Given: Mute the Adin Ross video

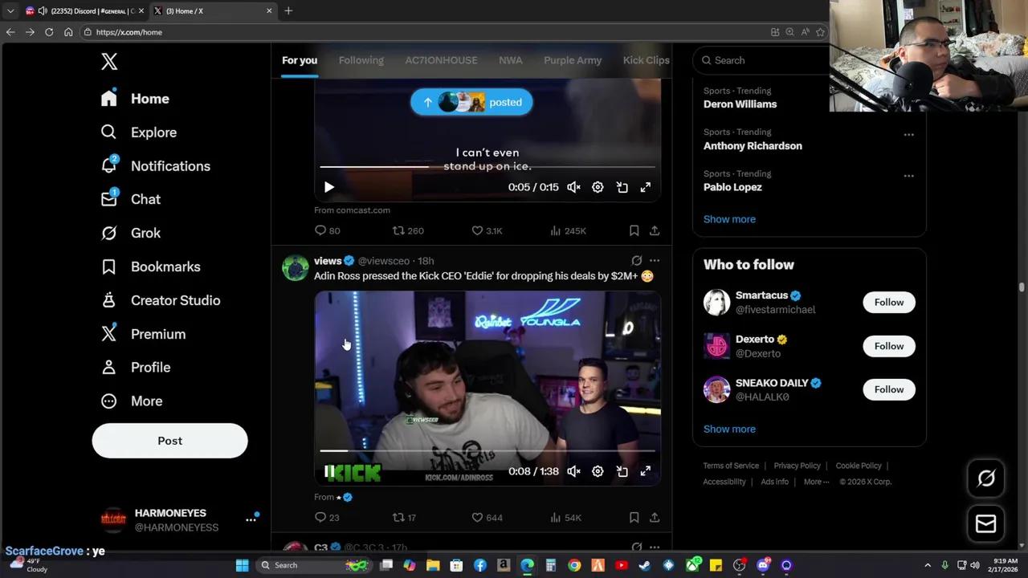Looking at the screenshot, I should 573,471.
